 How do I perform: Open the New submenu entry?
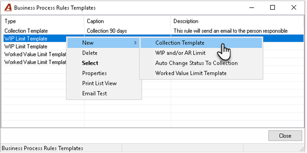pos(104,43)
